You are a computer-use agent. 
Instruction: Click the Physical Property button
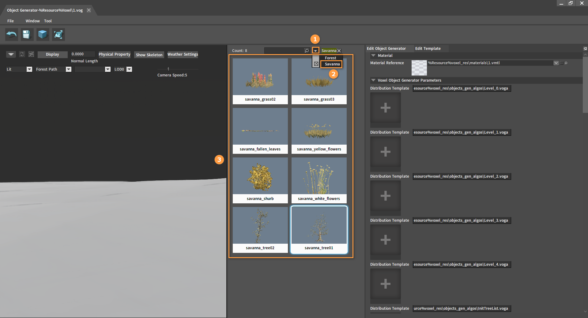[x=115, y=54]
